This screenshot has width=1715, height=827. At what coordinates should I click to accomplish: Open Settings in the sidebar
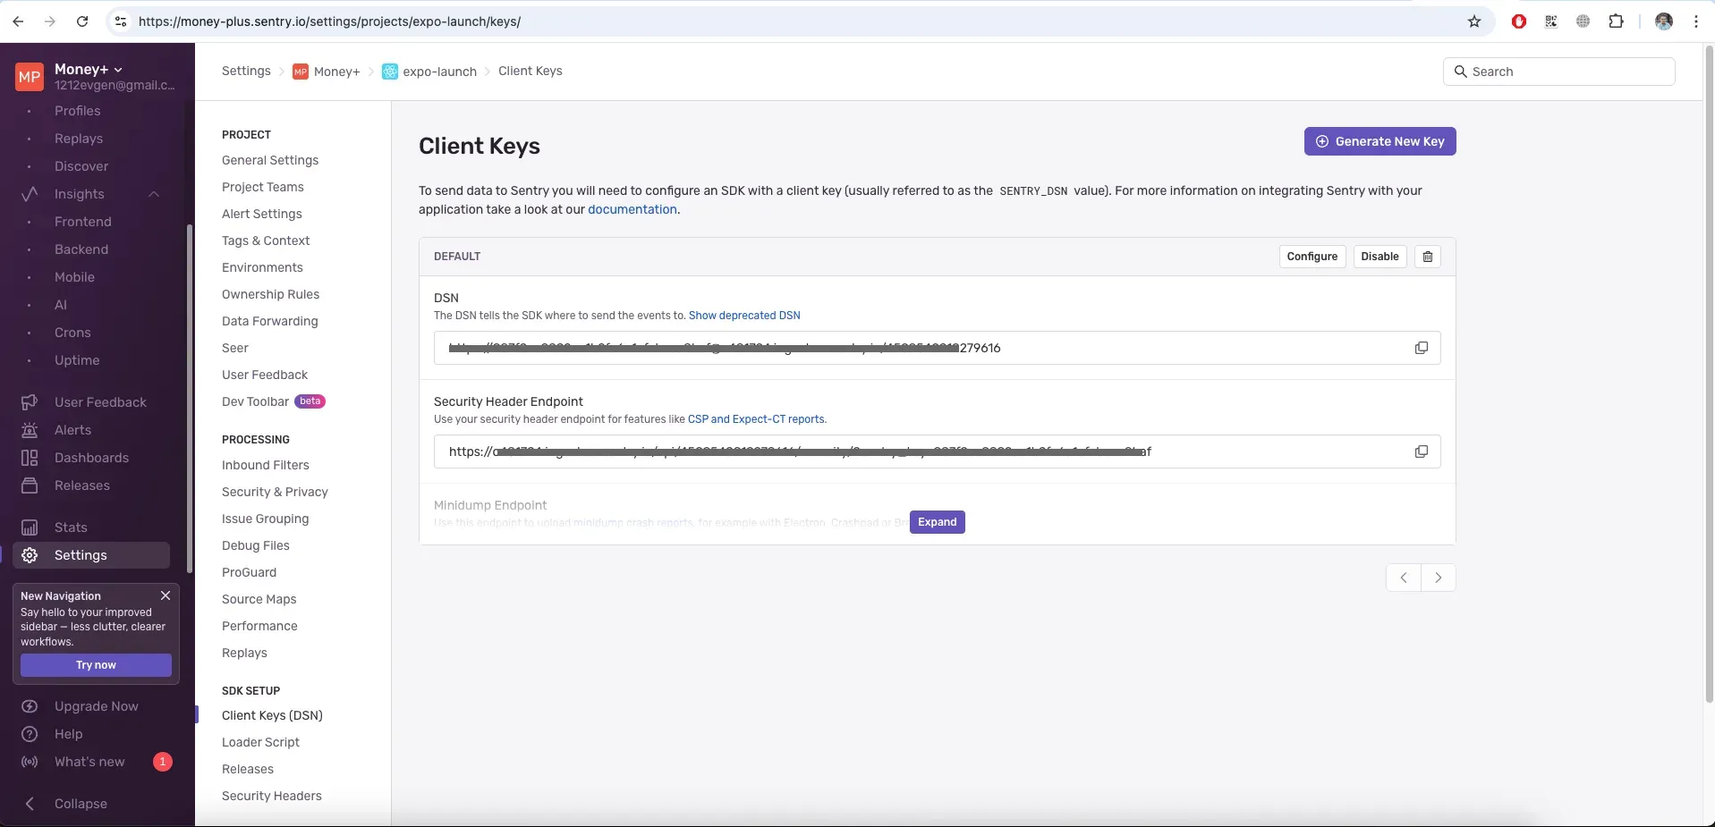[x=90, y=555]
